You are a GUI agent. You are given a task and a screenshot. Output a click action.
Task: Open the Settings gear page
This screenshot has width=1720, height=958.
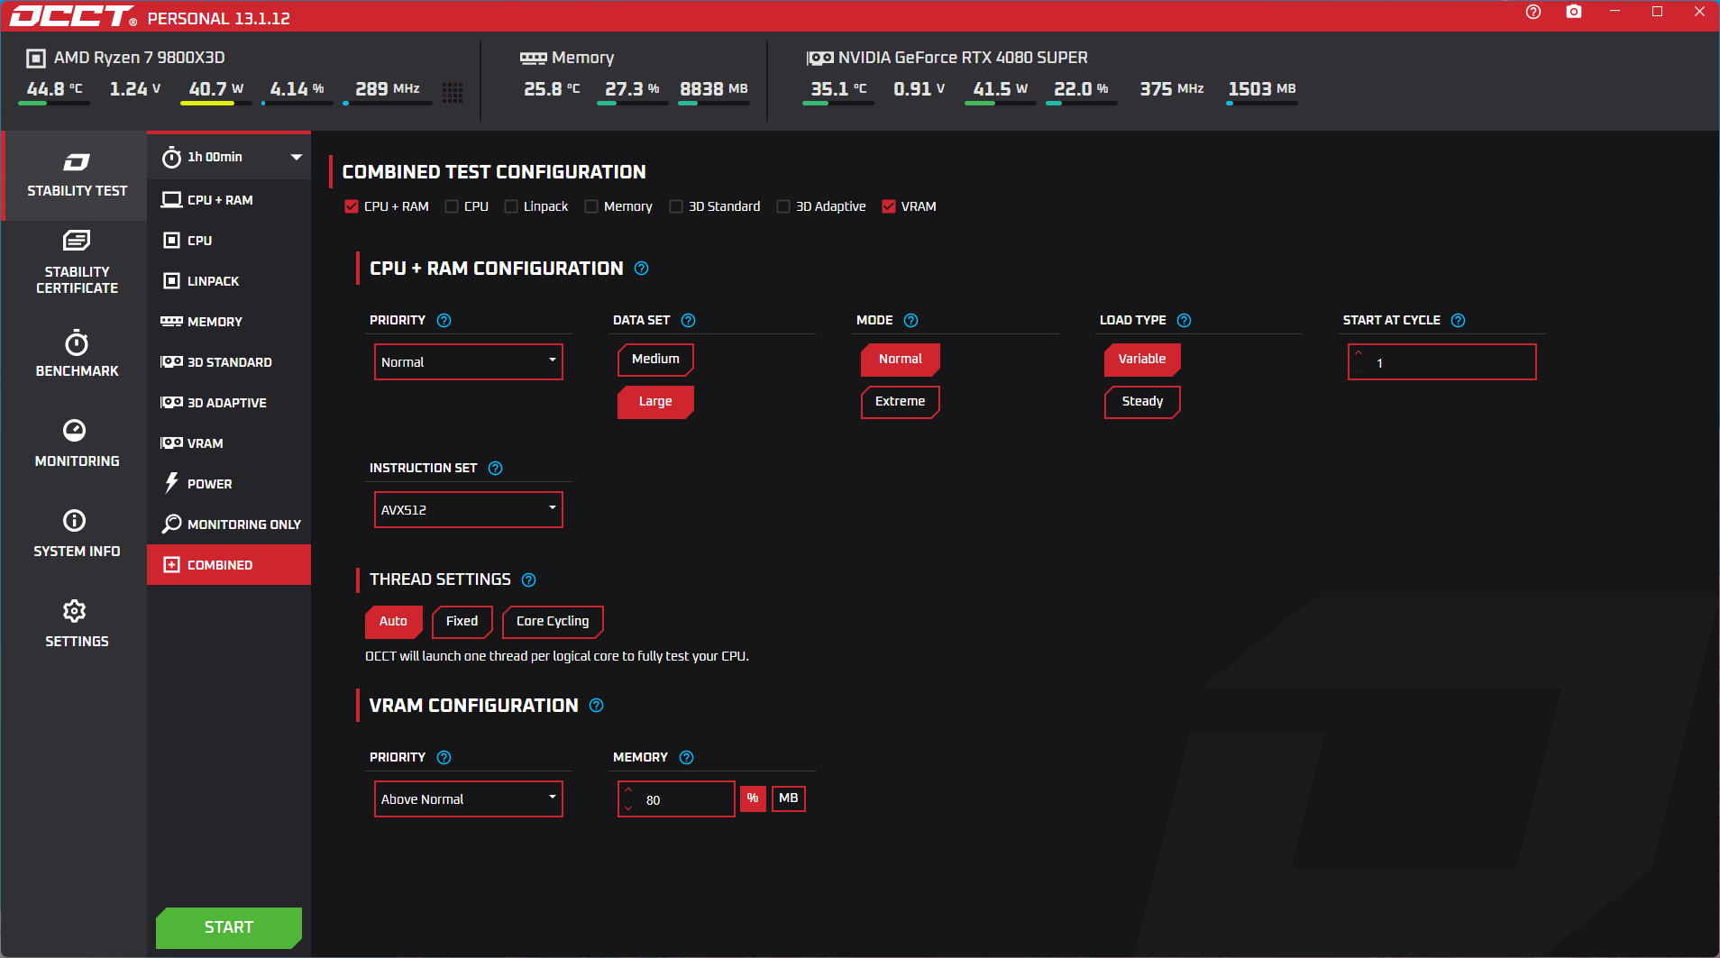(77, 623)
